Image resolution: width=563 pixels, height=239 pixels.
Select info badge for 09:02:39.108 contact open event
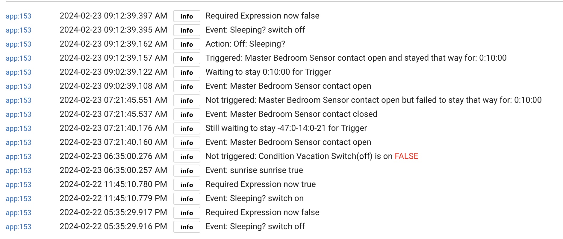[x=187, y=86]
